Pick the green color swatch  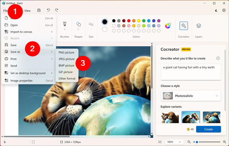point(144,21)
